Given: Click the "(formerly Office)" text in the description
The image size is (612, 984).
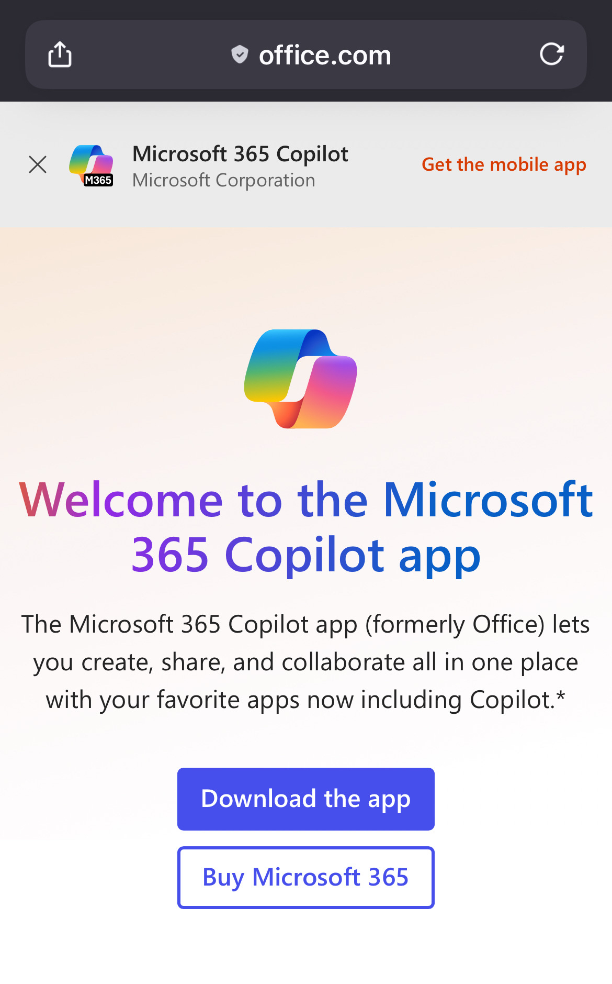Looking at the screenshot, I should pyautogui.click(x=455, y=624).
